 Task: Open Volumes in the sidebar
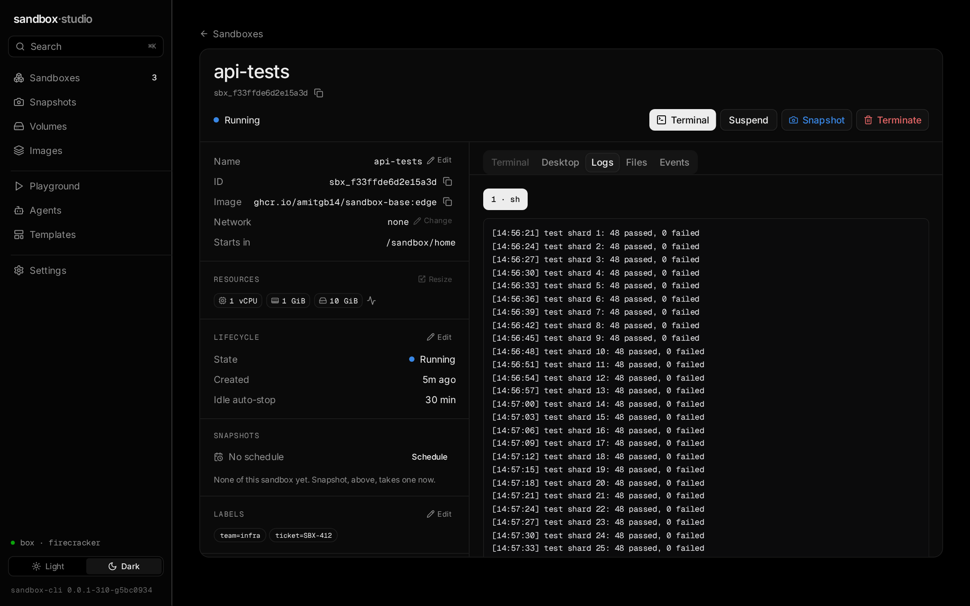tap(85, 126)
